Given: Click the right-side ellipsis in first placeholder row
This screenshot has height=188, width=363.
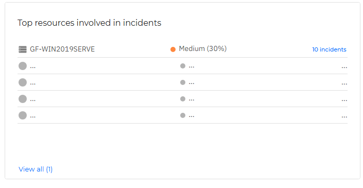Looking at the screenshot, I should coord(344,67).
